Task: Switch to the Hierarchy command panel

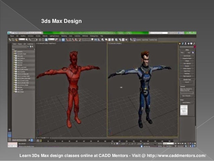Action: (185, 44)
